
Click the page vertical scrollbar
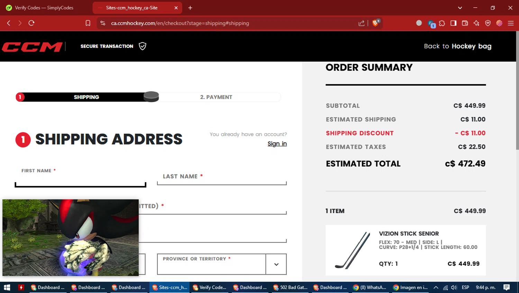[517, 91]
